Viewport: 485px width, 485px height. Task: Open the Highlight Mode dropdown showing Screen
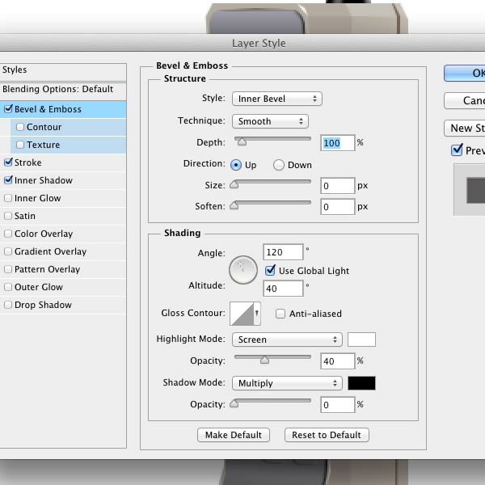(x=287, y=339)
